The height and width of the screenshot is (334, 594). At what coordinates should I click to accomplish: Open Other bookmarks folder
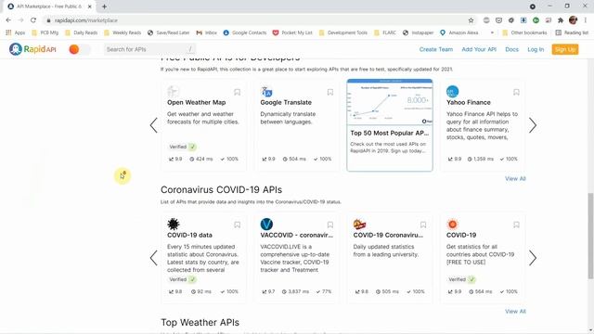point(524,32)
